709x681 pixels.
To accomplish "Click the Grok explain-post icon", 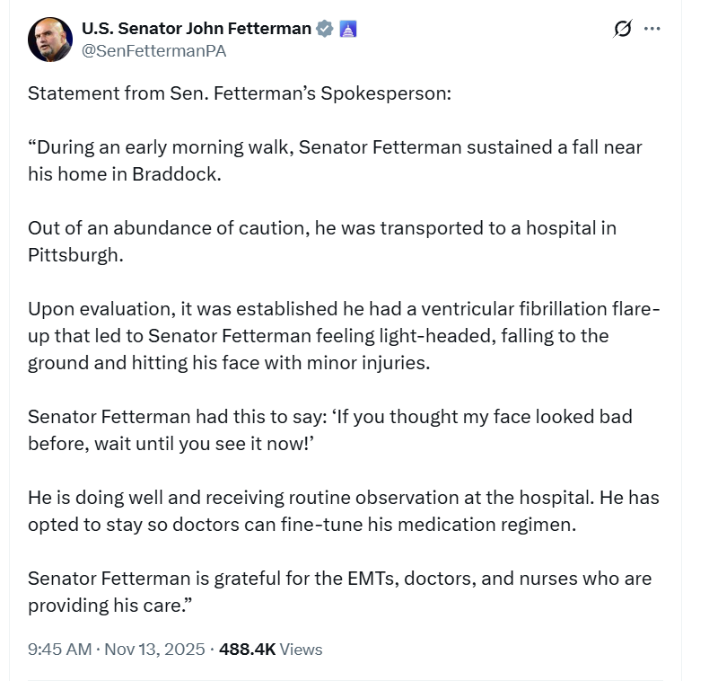I will [x=622, y=29].
